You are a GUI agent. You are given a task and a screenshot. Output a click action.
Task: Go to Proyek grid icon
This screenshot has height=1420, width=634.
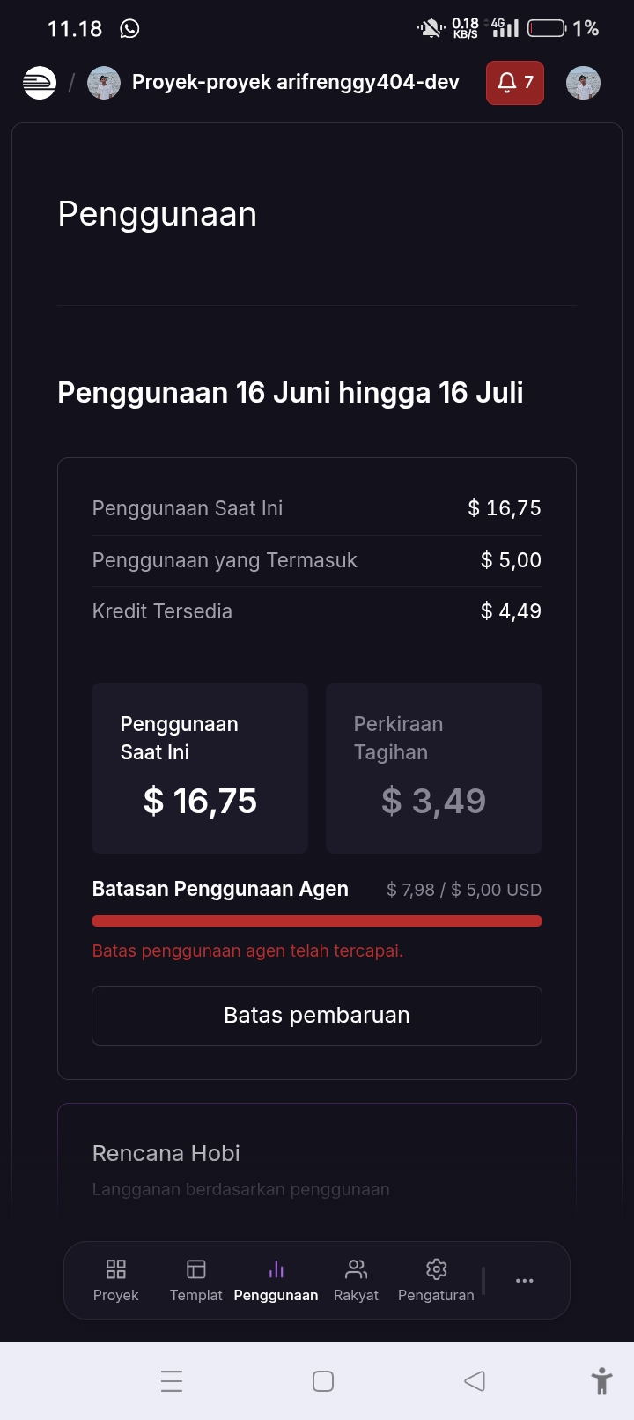click(x=116, y=1268)
